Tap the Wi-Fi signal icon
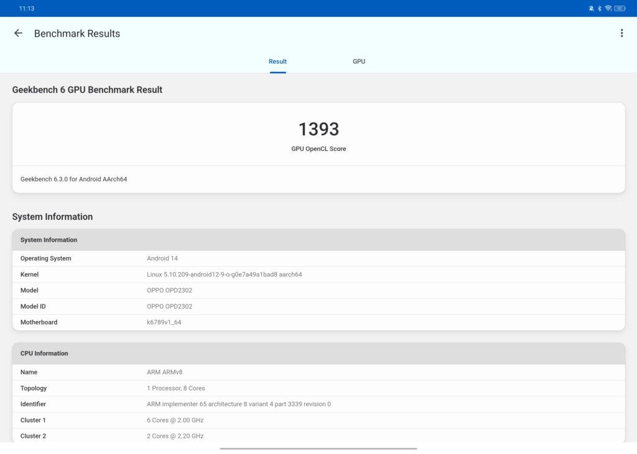 point(608,9)
